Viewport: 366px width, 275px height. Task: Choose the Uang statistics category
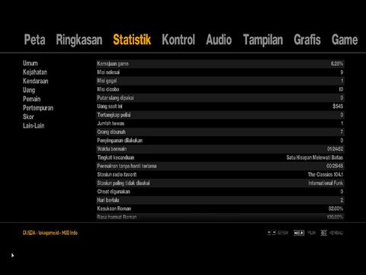(29, 90)
